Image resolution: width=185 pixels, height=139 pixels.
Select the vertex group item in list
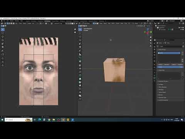coord(169,53)
